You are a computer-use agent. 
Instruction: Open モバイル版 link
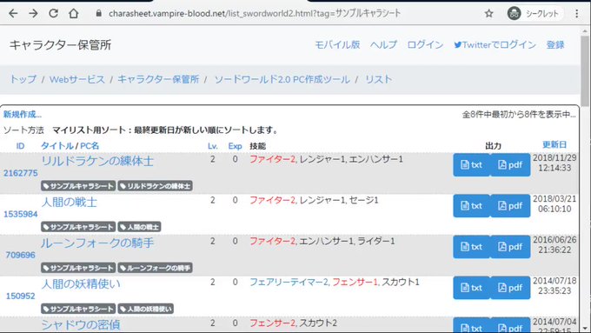(x=337, y=44)
